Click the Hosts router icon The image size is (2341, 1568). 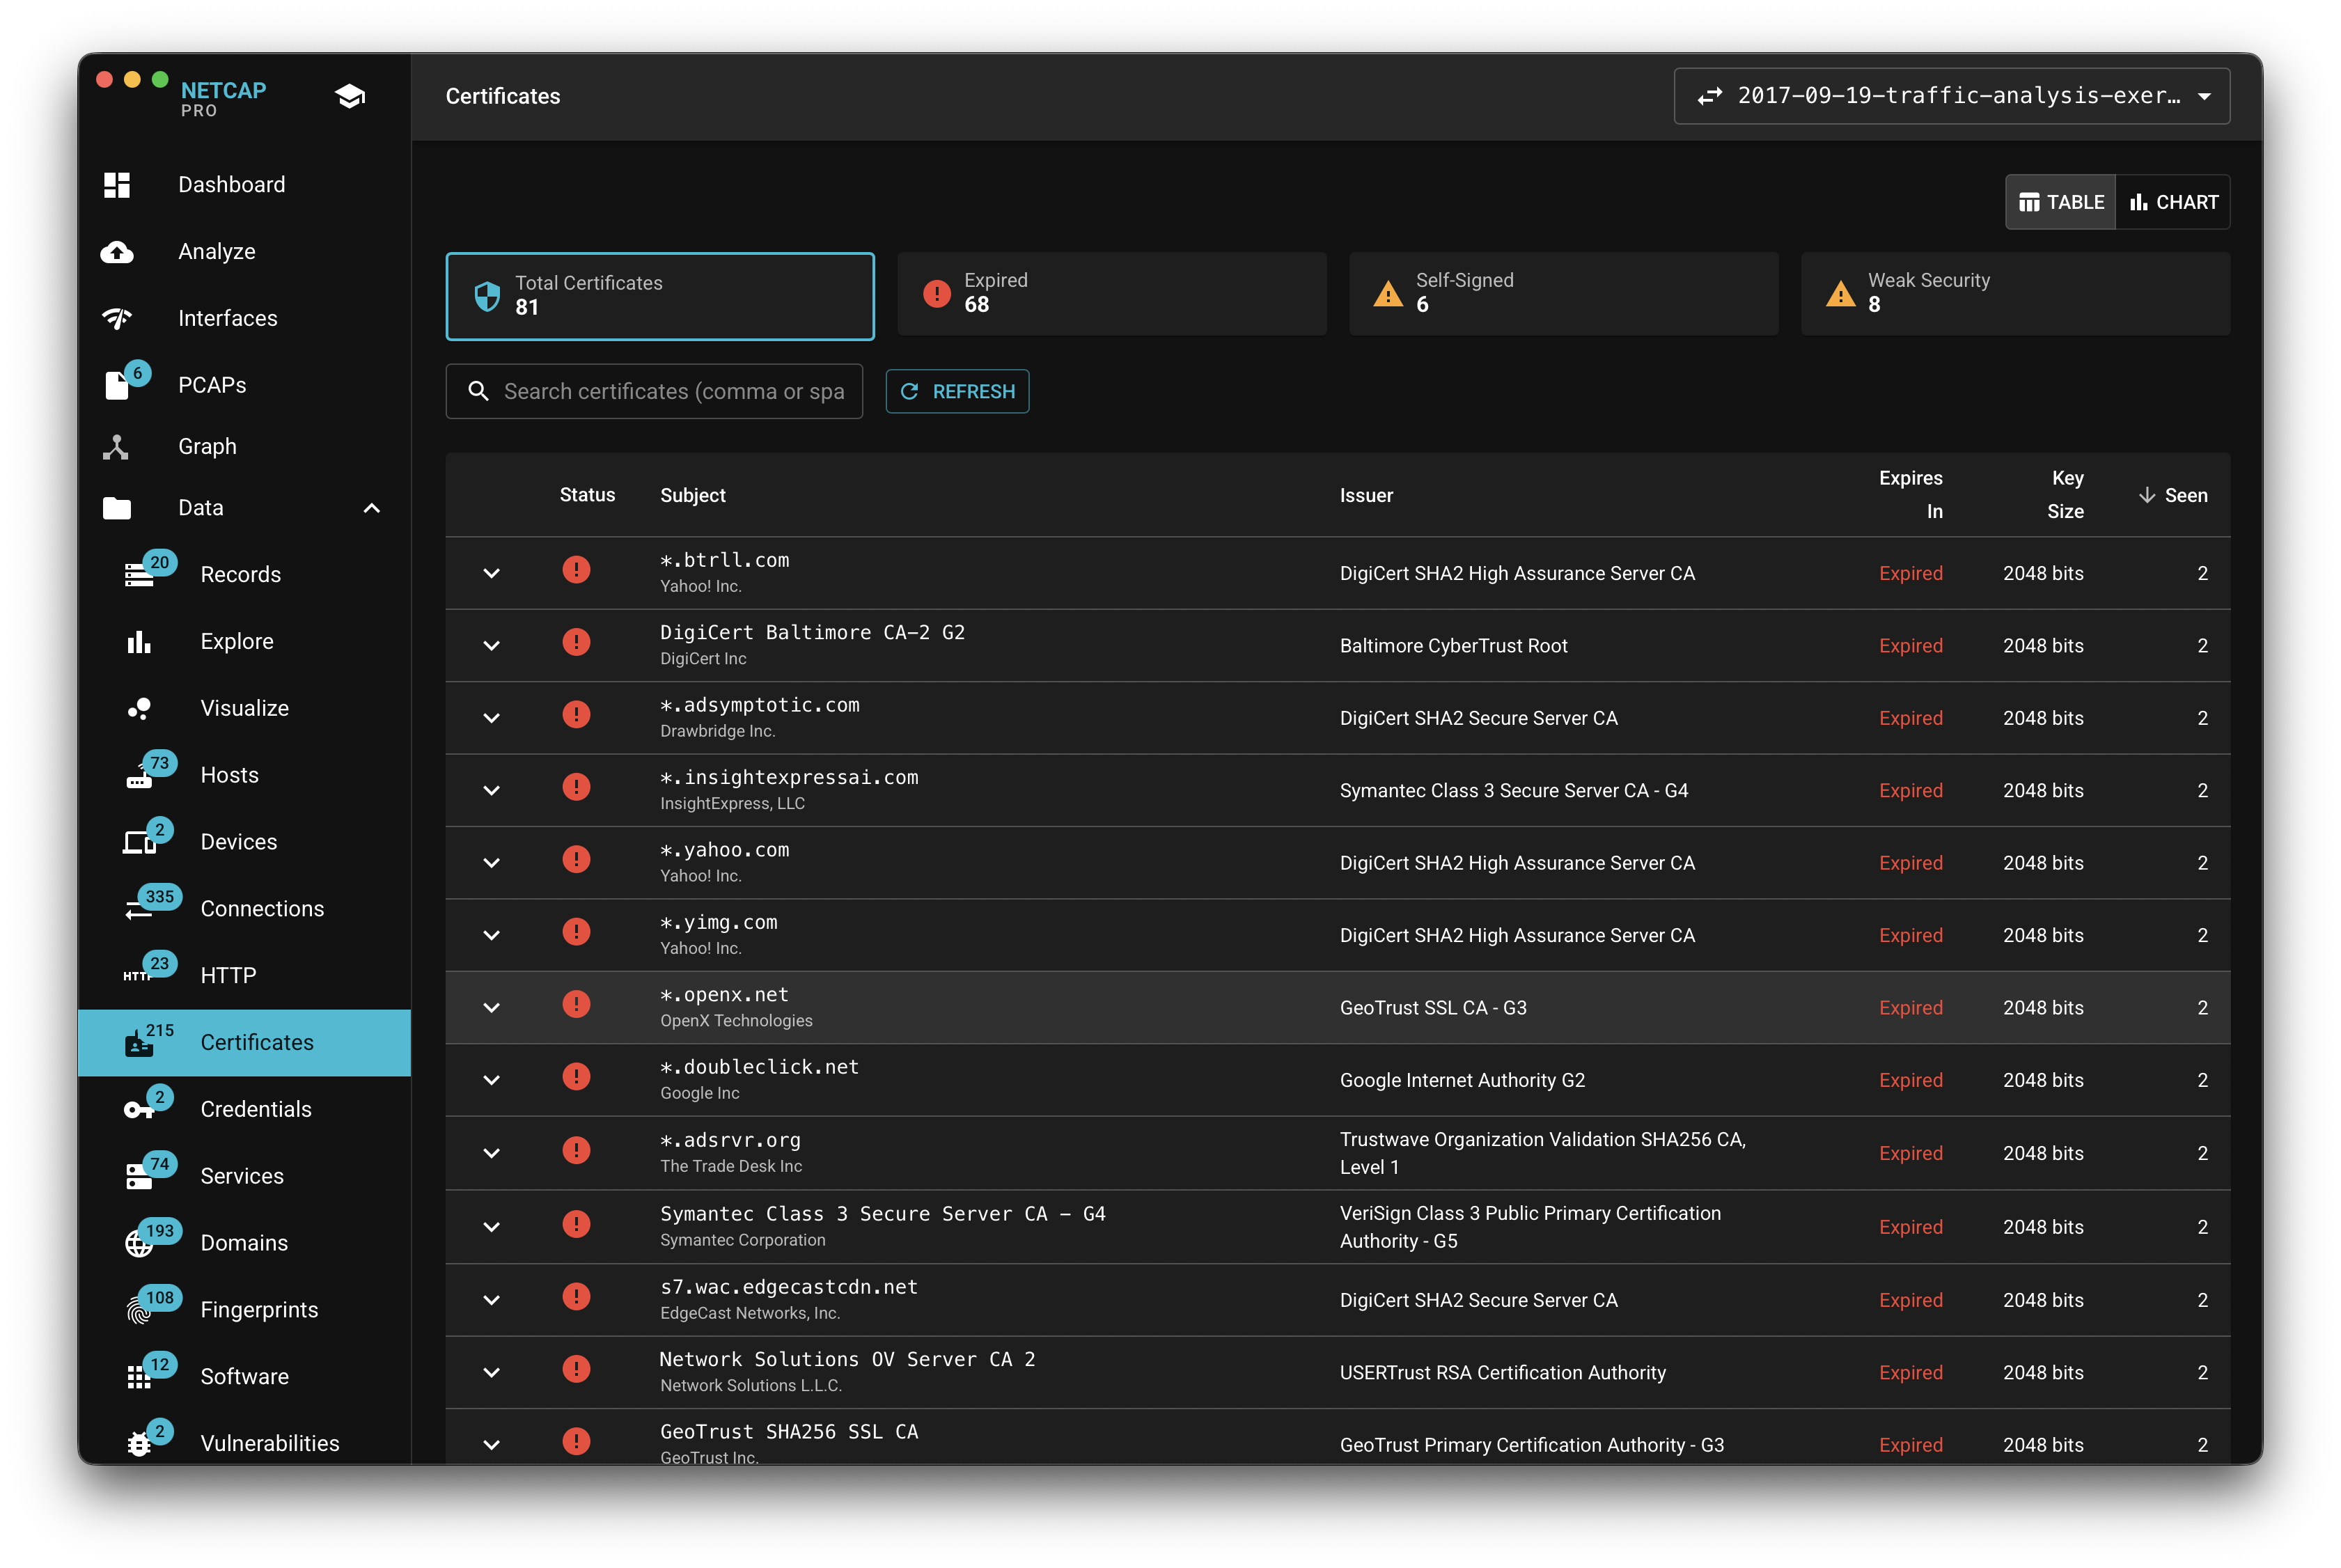(139, 777)
